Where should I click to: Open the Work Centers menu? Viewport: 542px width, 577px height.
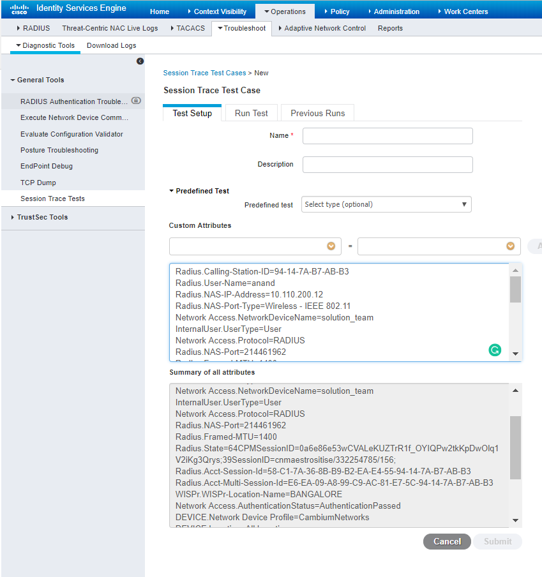(x=463, y=11)
